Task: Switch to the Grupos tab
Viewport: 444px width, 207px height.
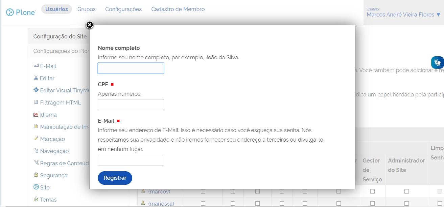Action: click(86, 9)
